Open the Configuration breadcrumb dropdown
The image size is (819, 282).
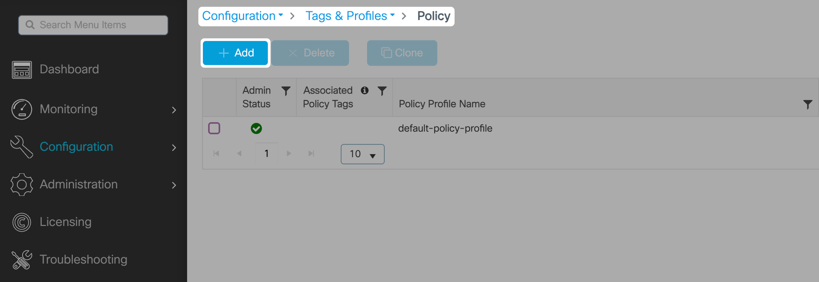(243, 16)
